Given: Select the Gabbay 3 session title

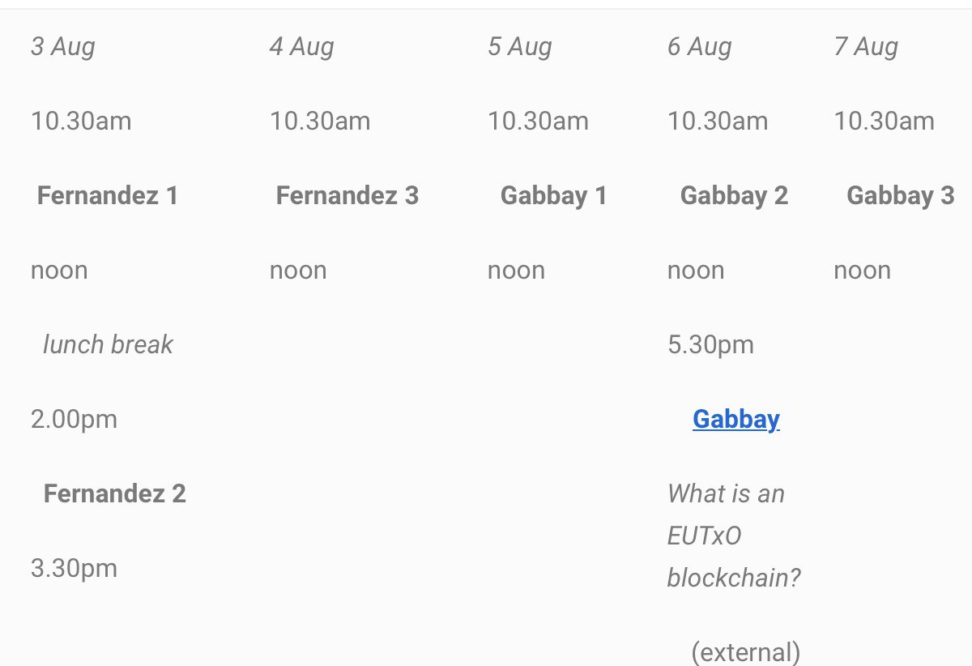Looking at the screenshot, I should click(x=901, y=195).
